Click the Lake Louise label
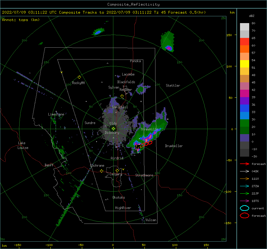The height and width of the screenshot is (249, 267). pos(23,145)
